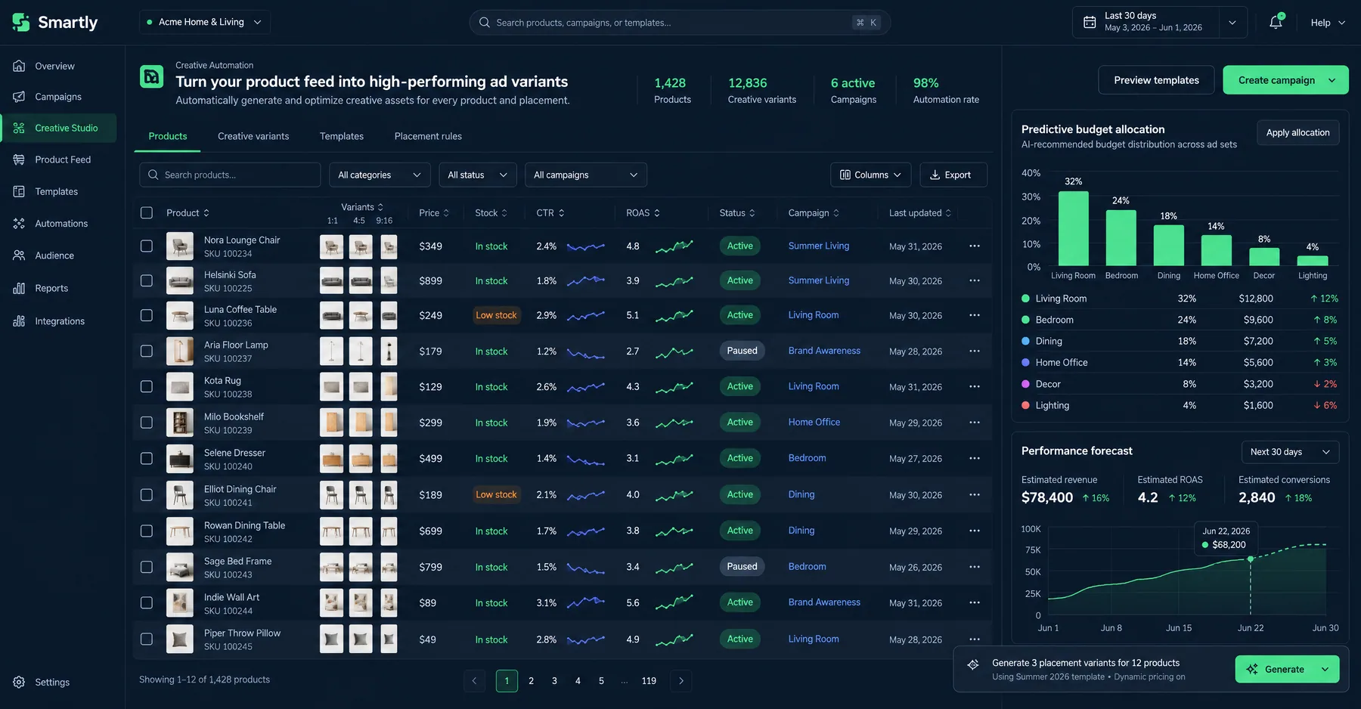Screen dimensions: 1361x709
Task: Open Integrations in the sidebar
Action: (x=59, y=320)
